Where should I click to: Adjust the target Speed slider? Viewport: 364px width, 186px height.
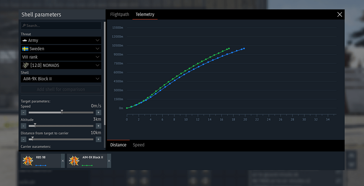coord(61,113)
